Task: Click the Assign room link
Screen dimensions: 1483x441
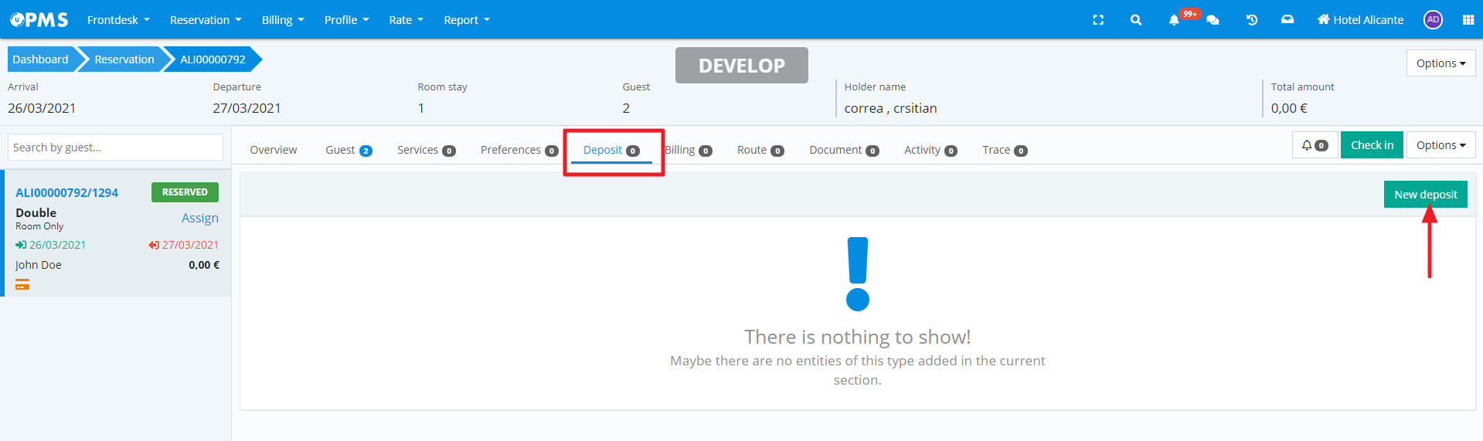Action: pos(199,219)
